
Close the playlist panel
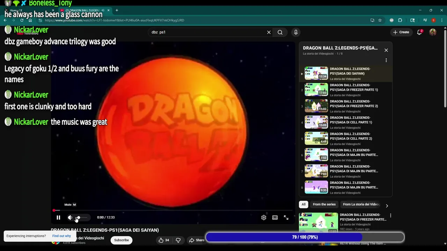click(386, 50)
